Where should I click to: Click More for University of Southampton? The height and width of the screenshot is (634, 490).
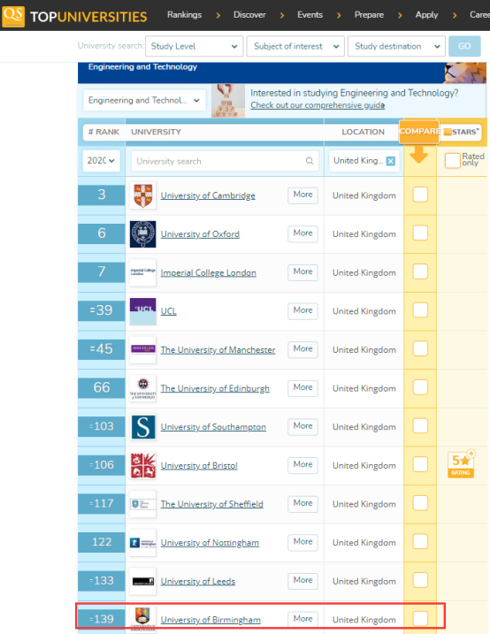pos(302,426)
